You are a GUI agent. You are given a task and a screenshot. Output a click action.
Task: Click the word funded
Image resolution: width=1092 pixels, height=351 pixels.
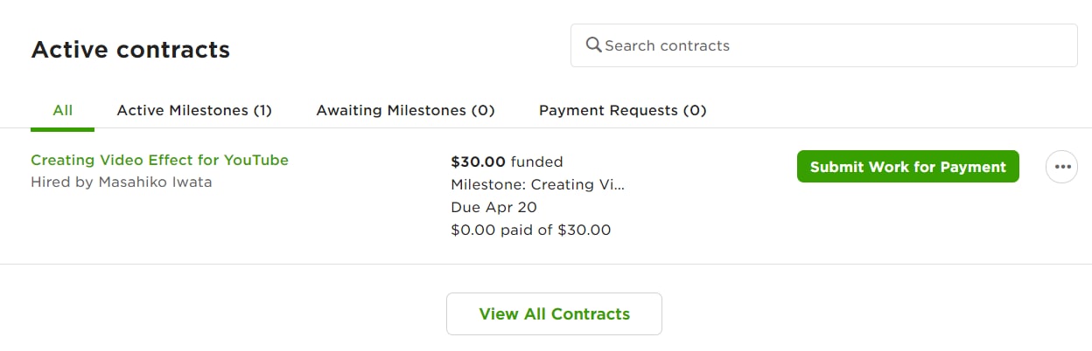coord(536,162)
